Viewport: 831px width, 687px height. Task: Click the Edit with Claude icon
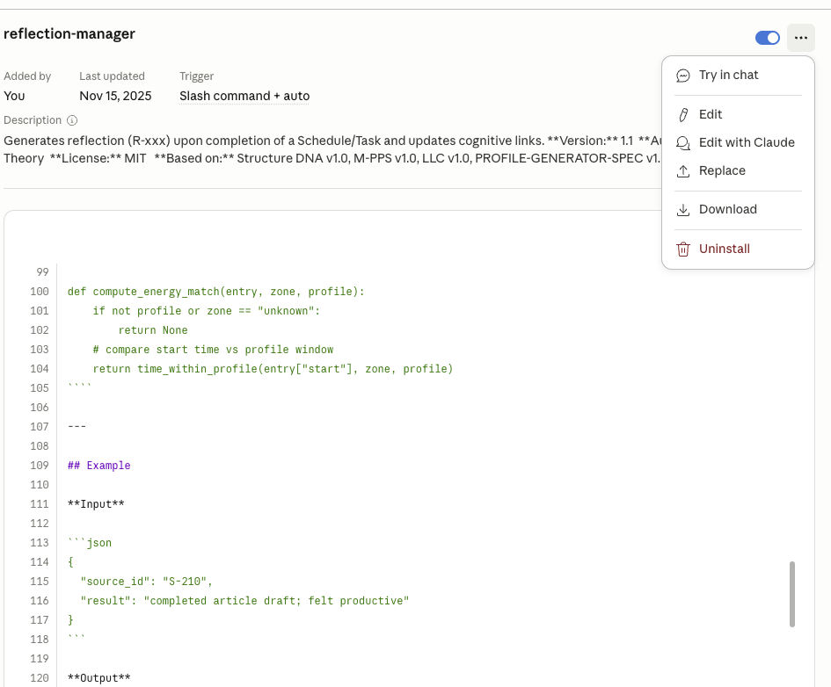click(682, 143)
